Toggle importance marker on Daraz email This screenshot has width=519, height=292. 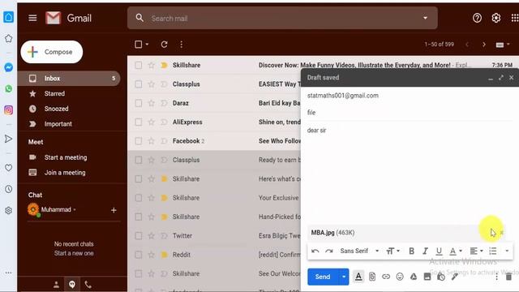[x=164, y=103]
